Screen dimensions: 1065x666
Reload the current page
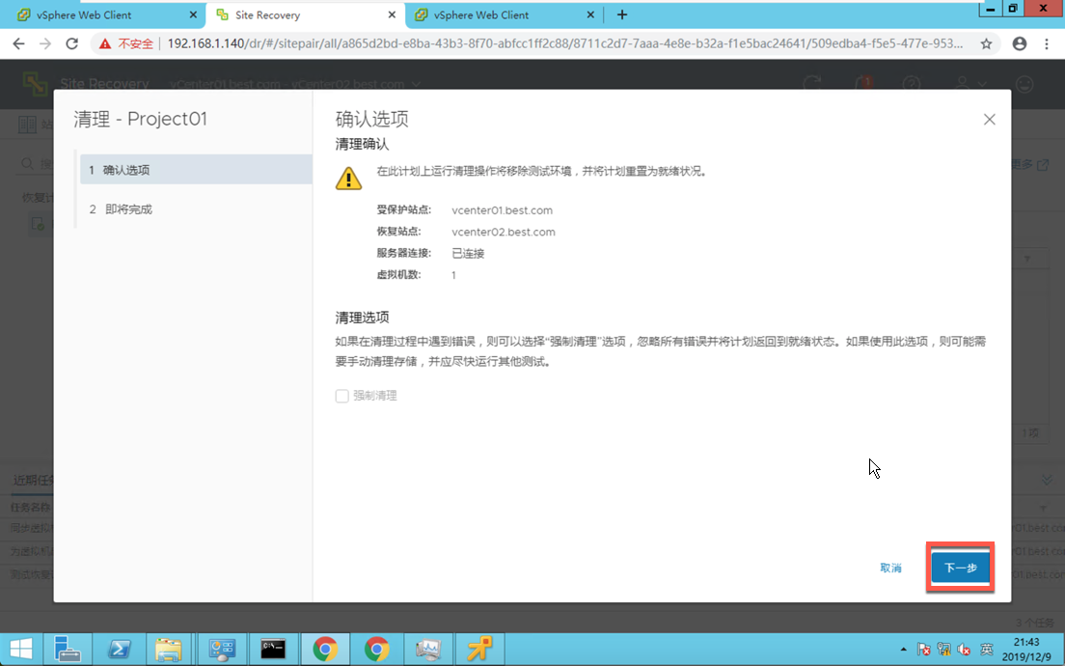tap(72, 43)
